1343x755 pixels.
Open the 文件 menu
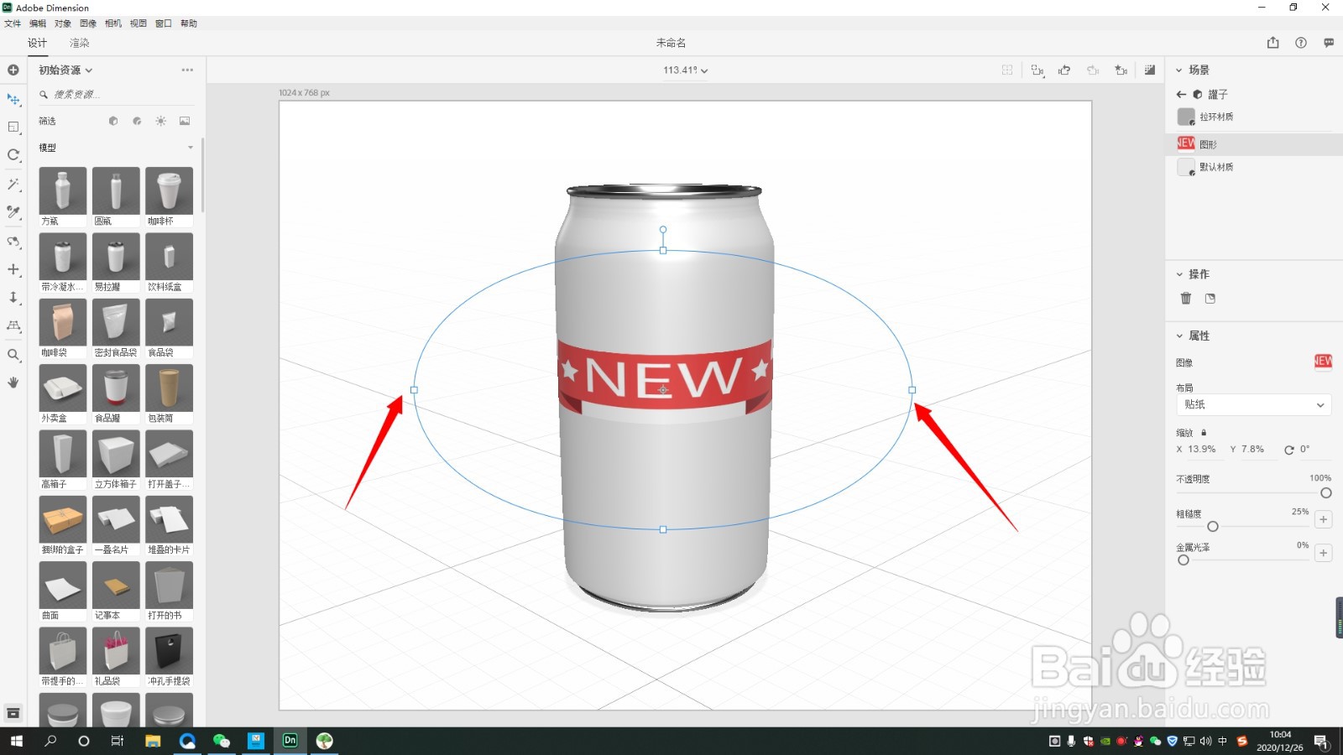(13, 23)
